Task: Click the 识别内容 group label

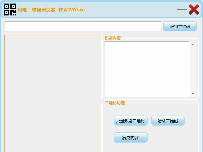Action: (113, 38)
